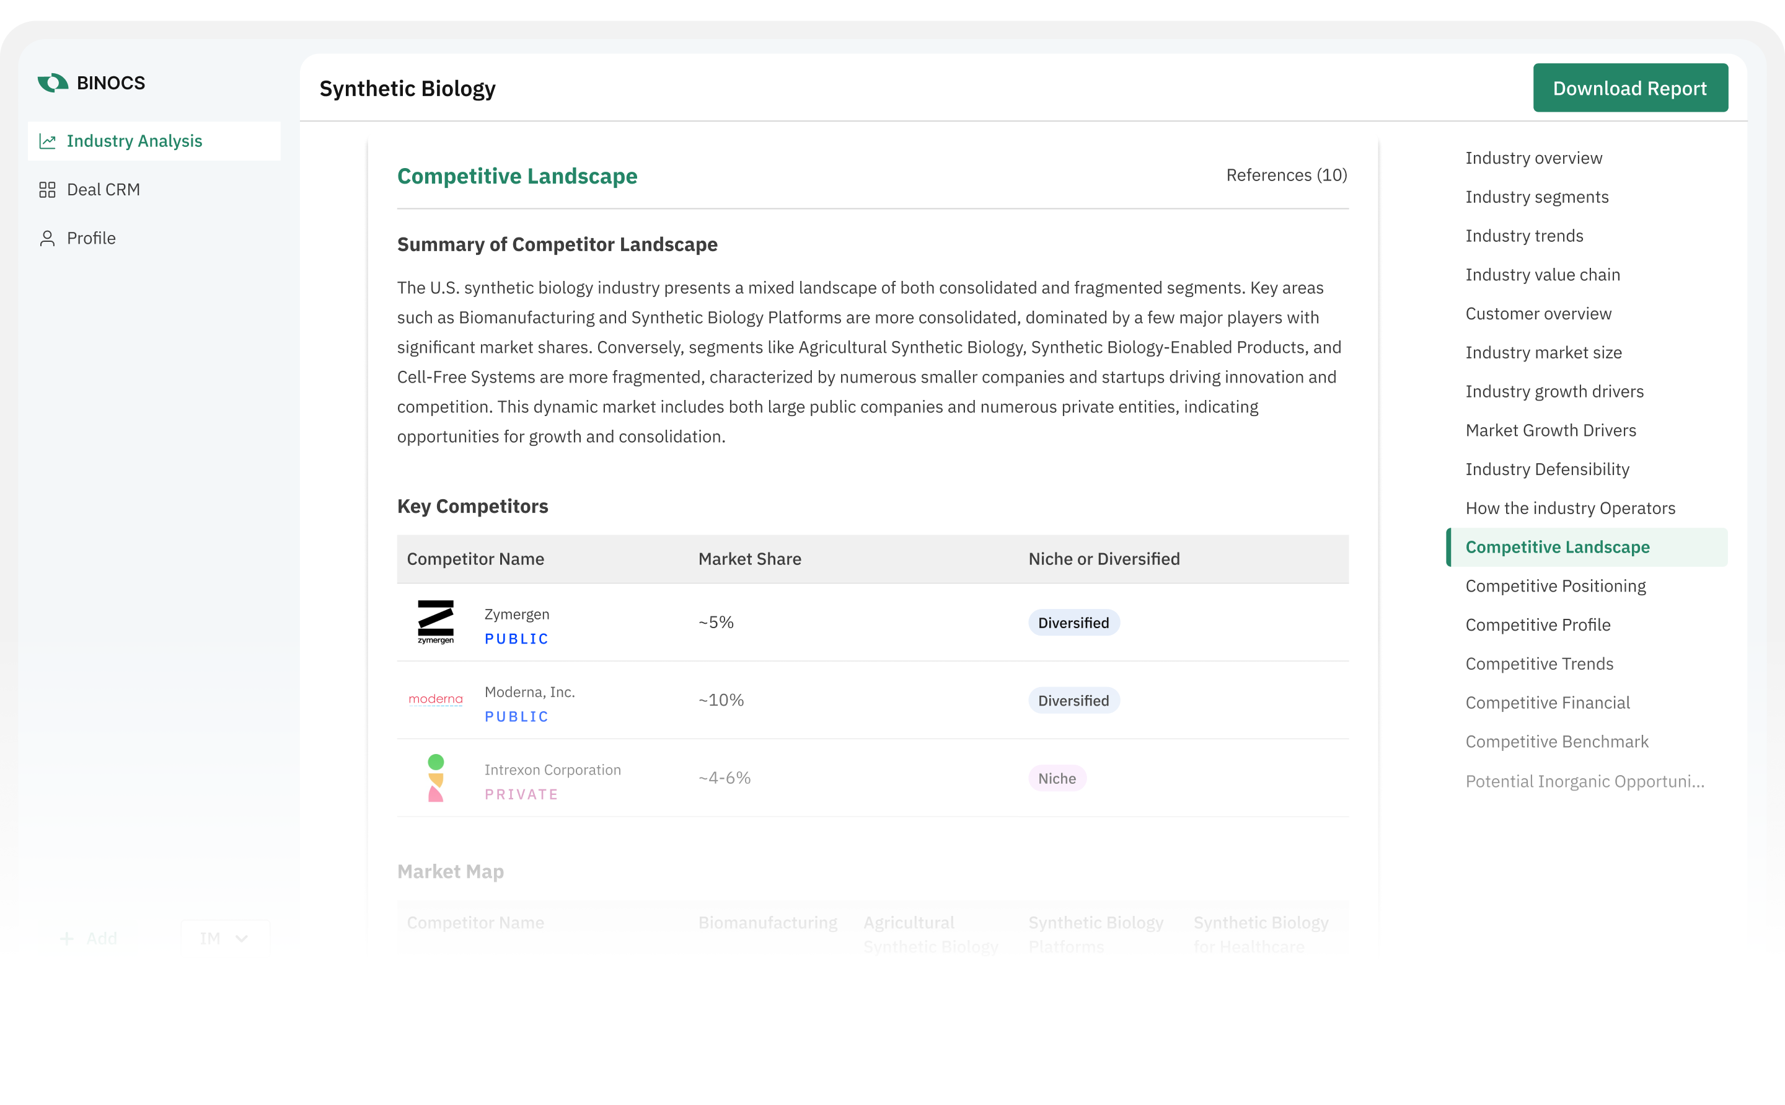
Task: Open Competitive Benchmark section
Action: [1557, 742]
